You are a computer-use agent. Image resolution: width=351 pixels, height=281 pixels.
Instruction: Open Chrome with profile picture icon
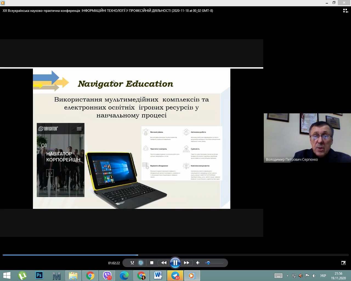click(141, 276)
